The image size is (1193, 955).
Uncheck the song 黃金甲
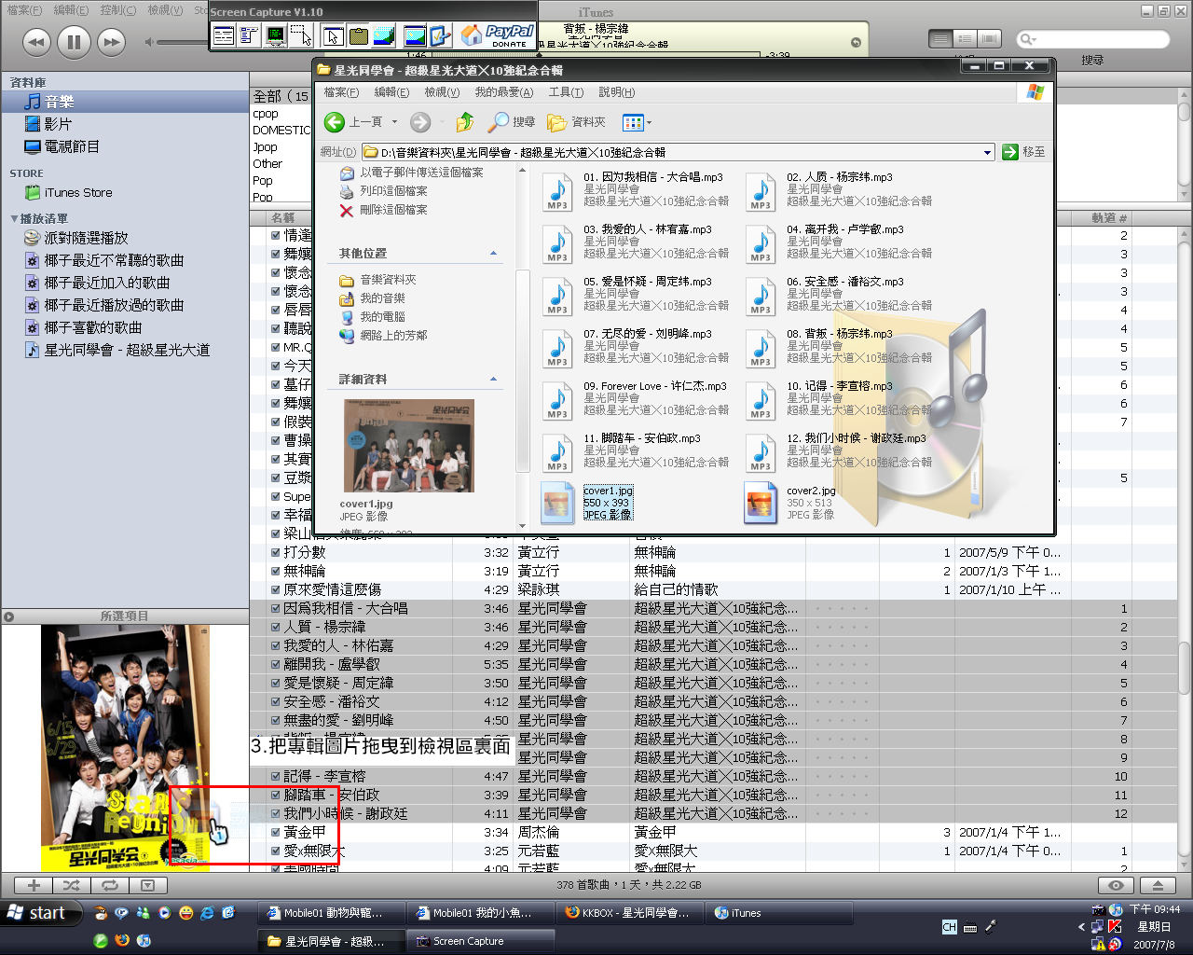tap(276, 832)
